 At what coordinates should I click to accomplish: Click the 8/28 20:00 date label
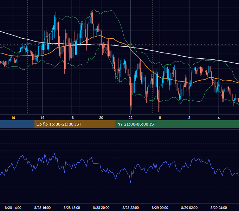tap(101, 207)
